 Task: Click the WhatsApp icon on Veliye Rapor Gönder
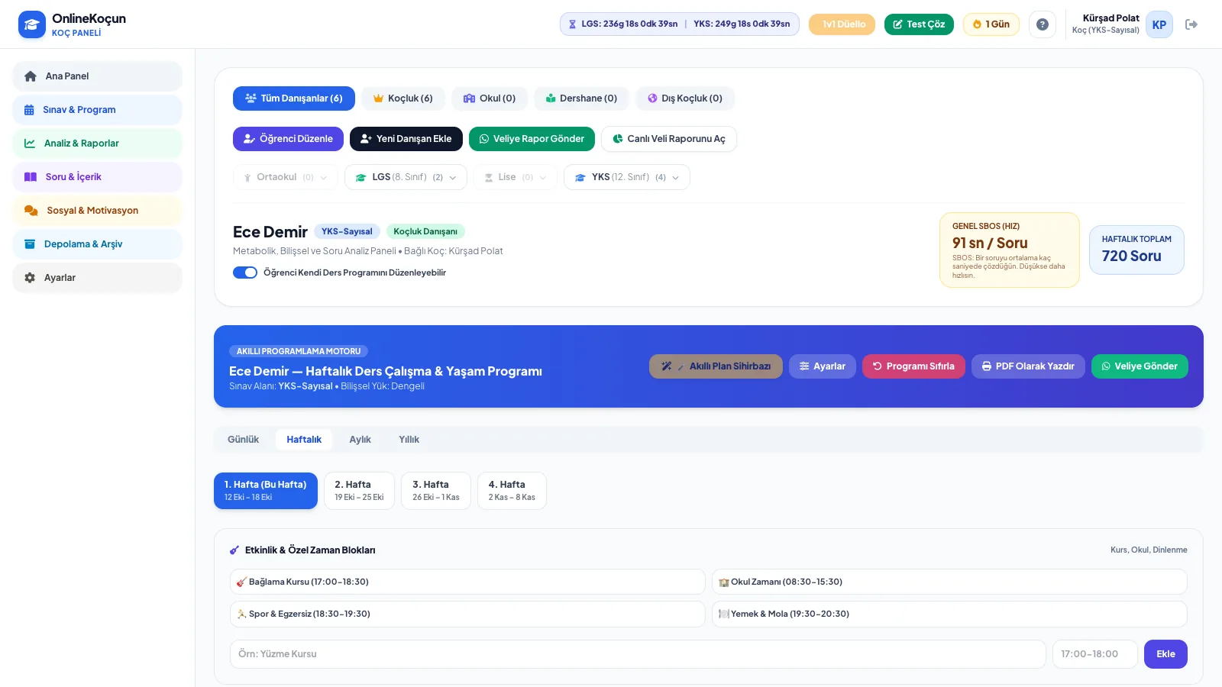click(483, 139)
